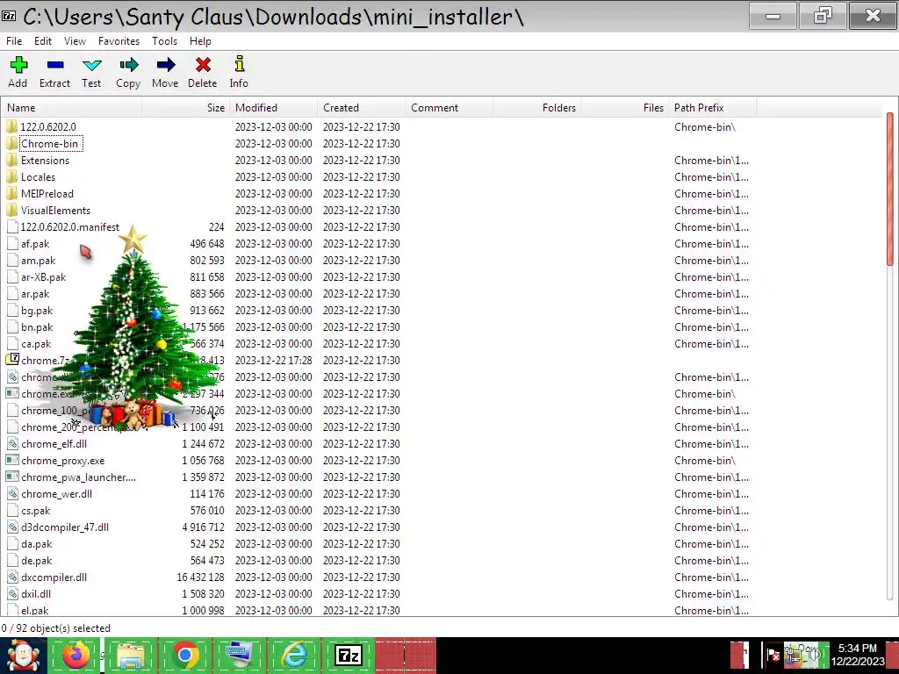Select the ar.pak file name
899x674 pixels.
[x=35, y=293]
